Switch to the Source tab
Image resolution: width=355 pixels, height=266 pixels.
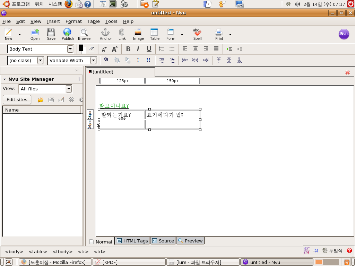(163, 241)
